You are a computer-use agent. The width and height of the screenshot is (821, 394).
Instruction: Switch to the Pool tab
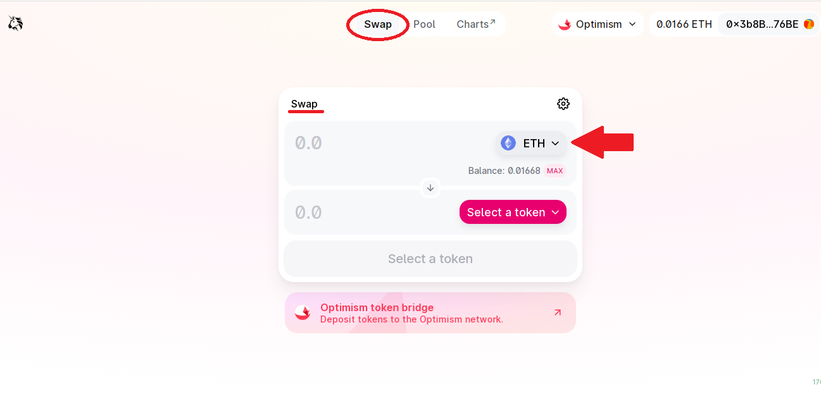coord(424,24)
